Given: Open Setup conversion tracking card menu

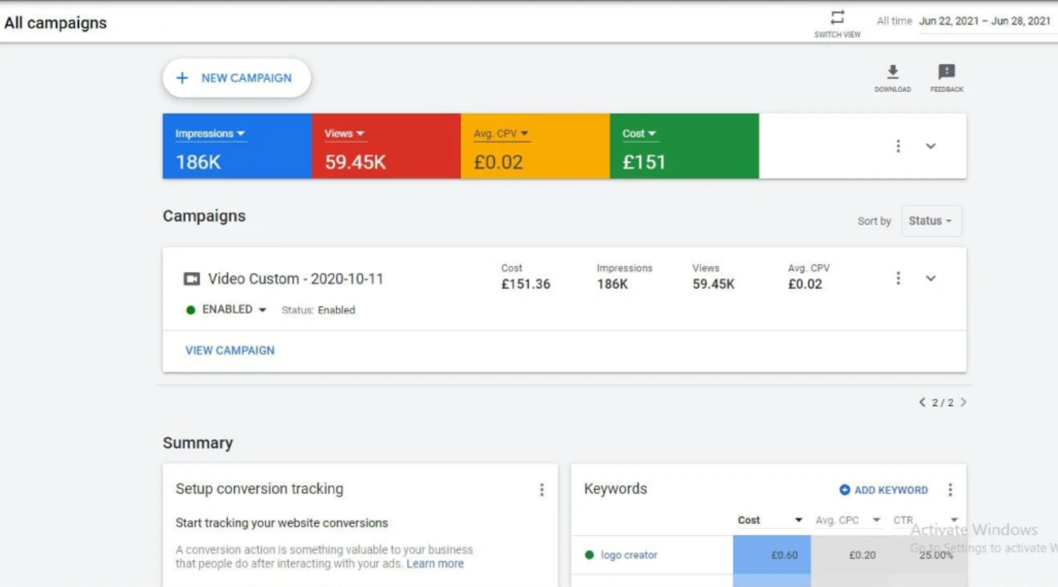Looking at the screenshot, I should pos(541,490).
